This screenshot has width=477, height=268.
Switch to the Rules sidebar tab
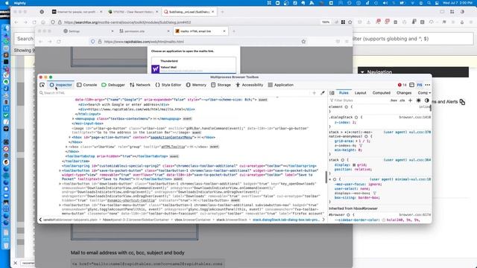point(344,93)
